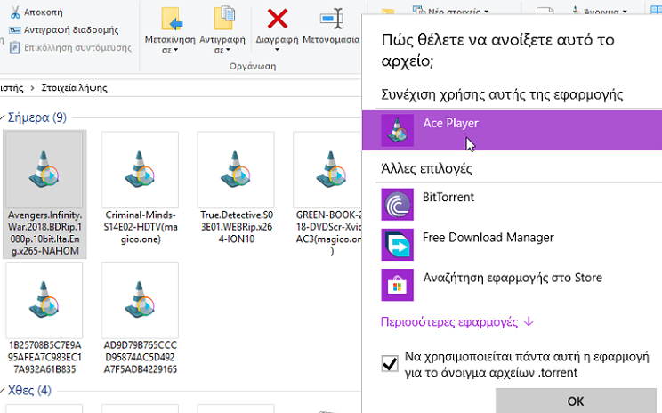
Task: Select the True.Detective.S03E01 torrent file icon
Action: coord(236,170)
